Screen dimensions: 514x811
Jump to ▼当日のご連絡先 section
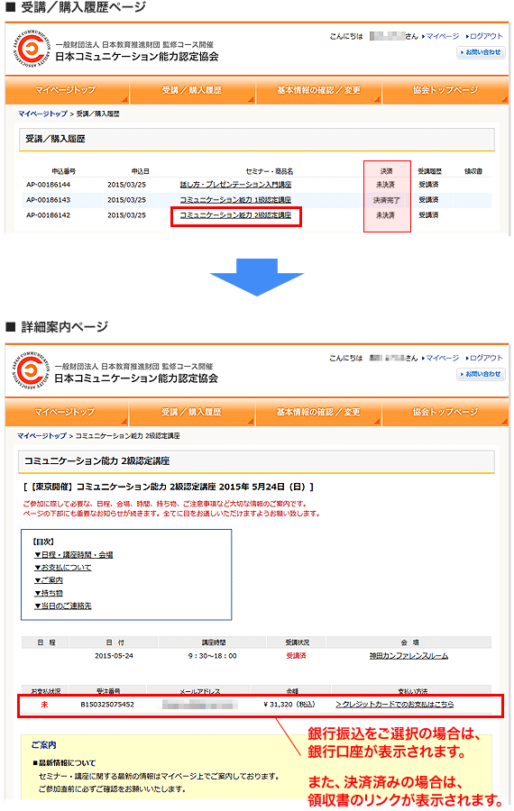[x=62, y=606]
